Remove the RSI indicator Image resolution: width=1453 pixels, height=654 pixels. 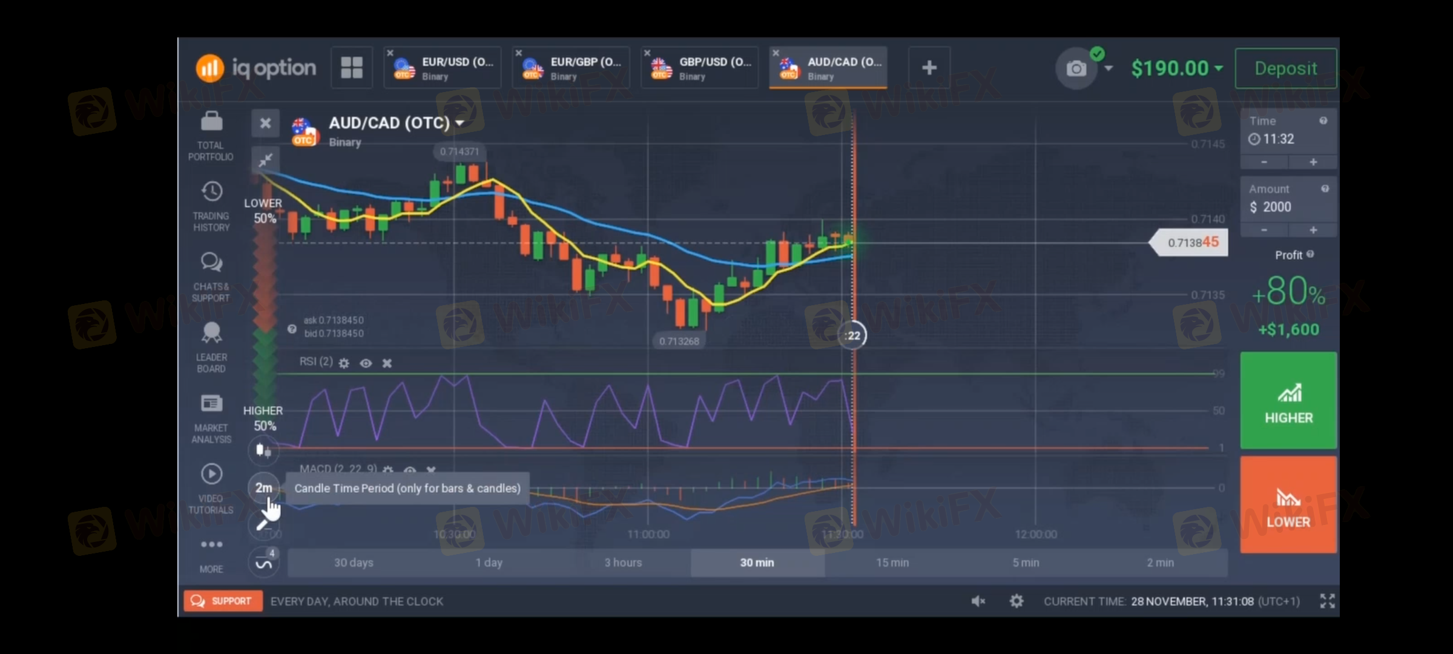[387, 363]
